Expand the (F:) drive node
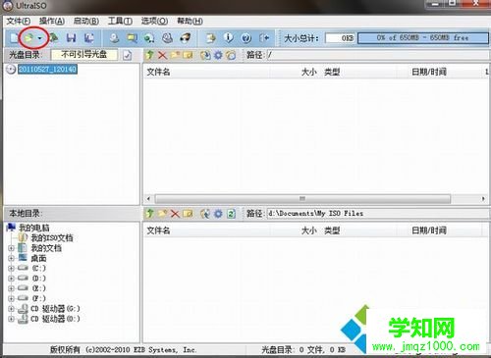 11,298
